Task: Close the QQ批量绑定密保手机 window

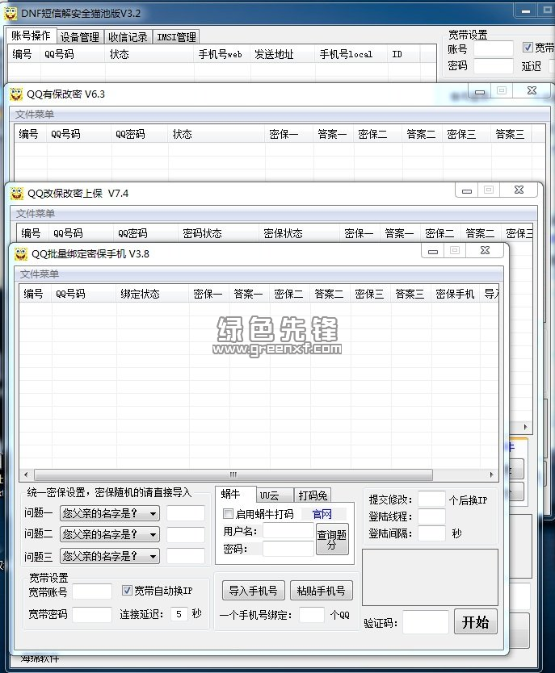Action: 485,250
